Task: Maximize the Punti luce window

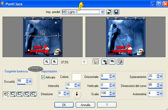Action: tap(159, 4)
